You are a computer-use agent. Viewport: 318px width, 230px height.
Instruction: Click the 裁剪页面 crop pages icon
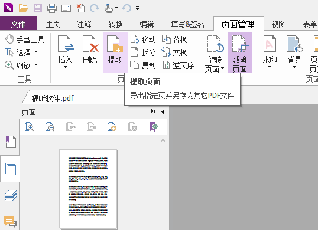[x=240, y=52]
